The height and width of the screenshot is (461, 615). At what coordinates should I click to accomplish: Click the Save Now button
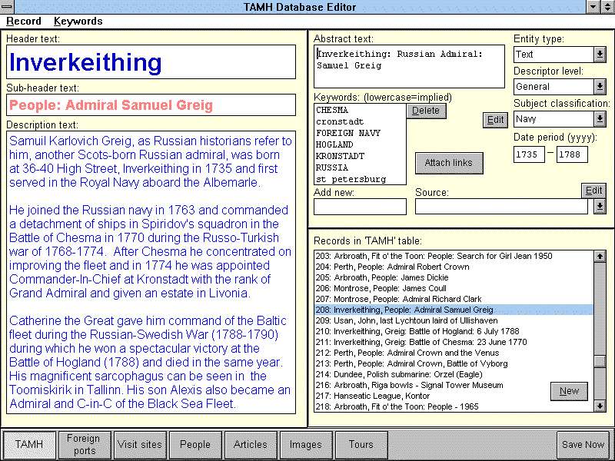[x=583, y=445]
